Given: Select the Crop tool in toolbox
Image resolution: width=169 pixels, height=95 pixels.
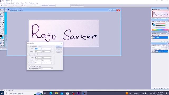Looking at the screenshot, I should pos(1,16).
